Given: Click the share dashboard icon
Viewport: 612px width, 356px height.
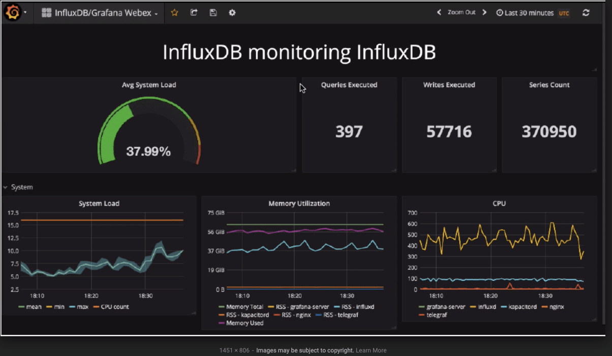Looking at the screenshot, I should pyautogui.click(x=194, y=13).
